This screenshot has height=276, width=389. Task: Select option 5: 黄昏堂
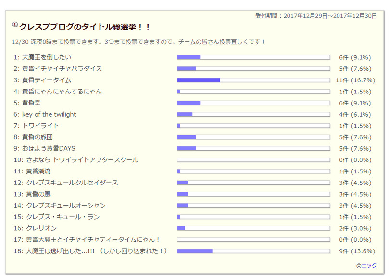click(x=27, y=103)
